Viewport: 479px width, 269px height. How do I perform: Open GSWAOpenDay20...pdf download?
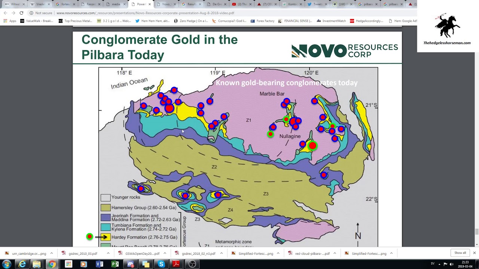pyautogui.click(x=139, y=253)
